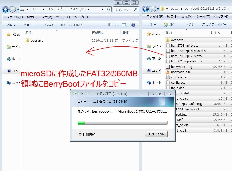Click 更新日時 column header in left window
The height and width of the screenshot is (171, 232).
[x=98, y=33]
